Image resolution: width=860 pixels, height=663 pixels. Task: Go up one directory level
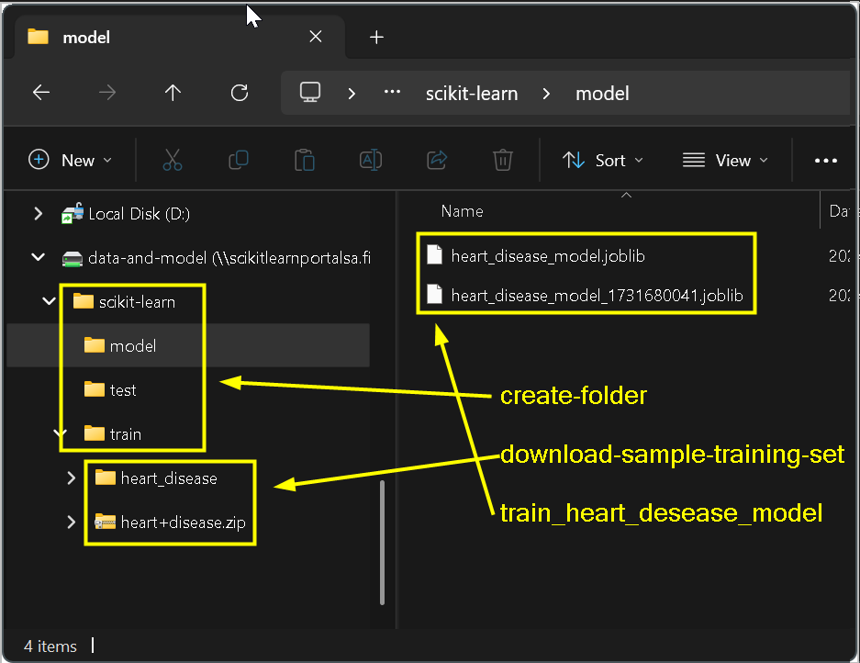pyautogui.click(x=173, y=93)
